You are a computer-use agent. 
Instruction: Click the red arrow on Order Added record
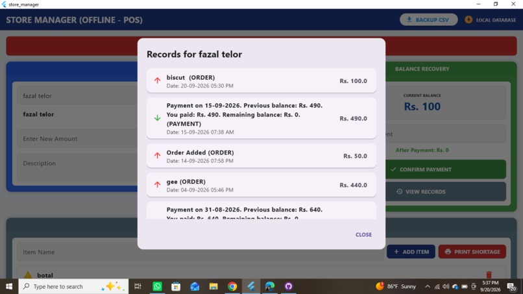(x=157, y=156)
